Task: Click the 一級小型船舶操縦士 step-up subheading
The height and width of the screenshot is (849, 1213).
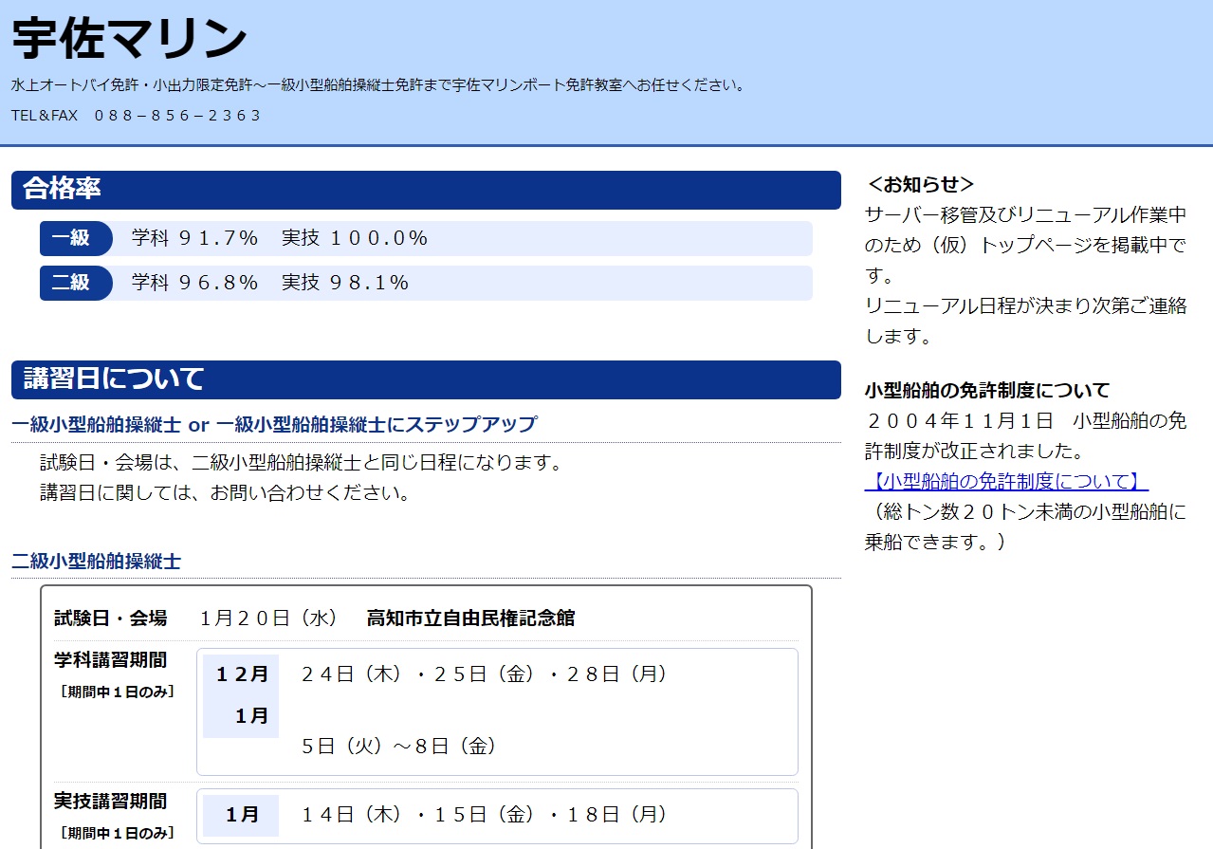Action: (x=274, y=424)
